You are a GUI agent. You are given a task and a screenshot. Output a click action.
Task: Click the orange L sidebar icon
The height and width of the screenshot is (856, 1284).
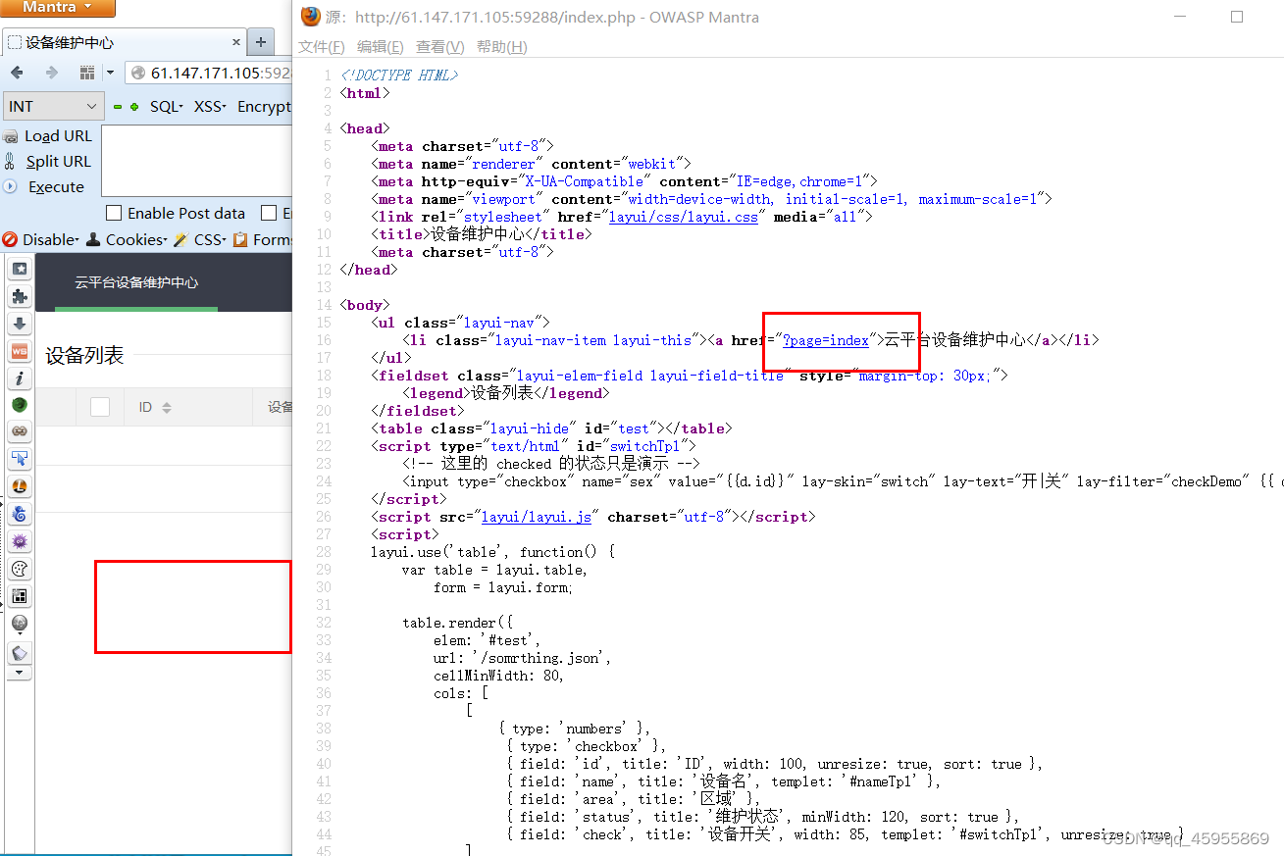(20, 486)
